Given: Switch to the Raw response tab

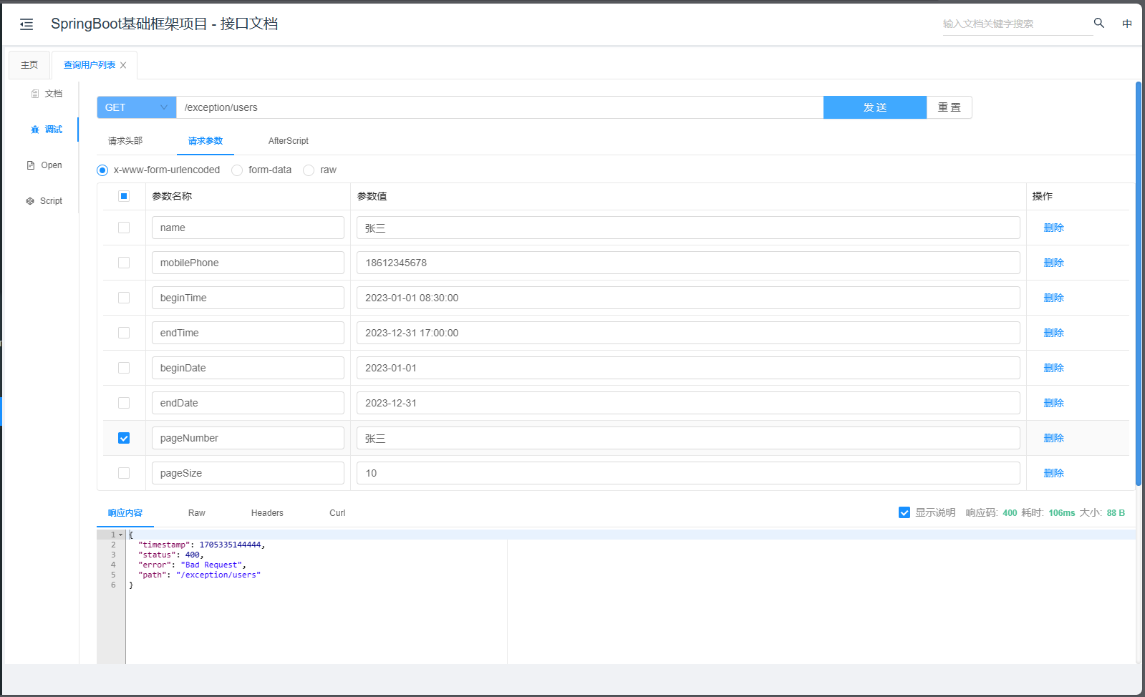Looking at the screenshot, I should pyautogui.click(x=197, y=513).
